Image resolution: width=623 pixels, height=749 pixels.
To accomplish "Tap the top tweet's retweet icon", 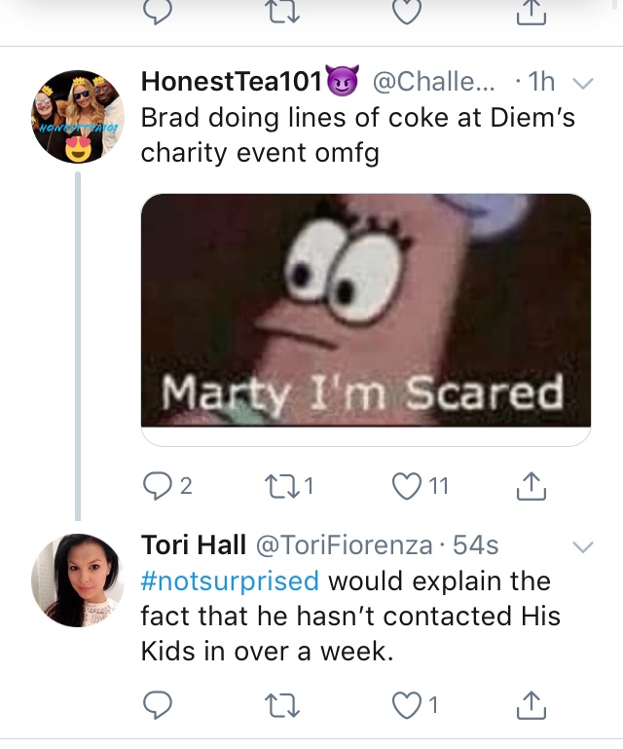I will click(283, 12).
